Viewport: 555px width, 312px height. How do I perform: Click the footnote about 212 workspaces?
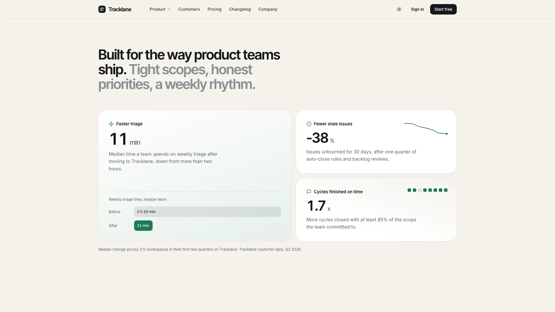point(200,249)
